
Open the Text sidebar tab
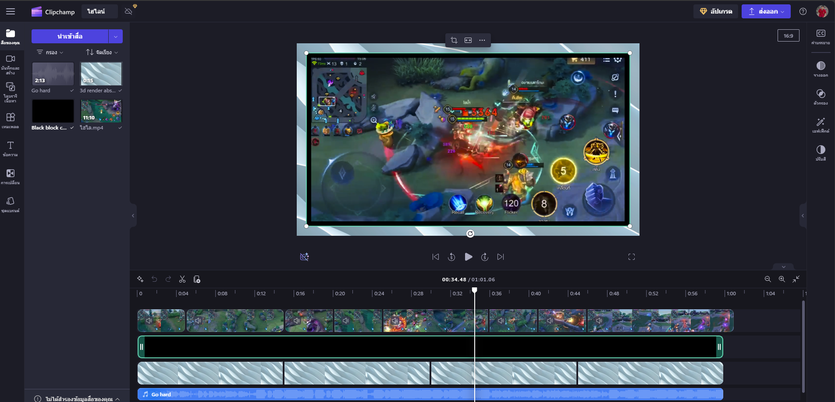(11, 149)
